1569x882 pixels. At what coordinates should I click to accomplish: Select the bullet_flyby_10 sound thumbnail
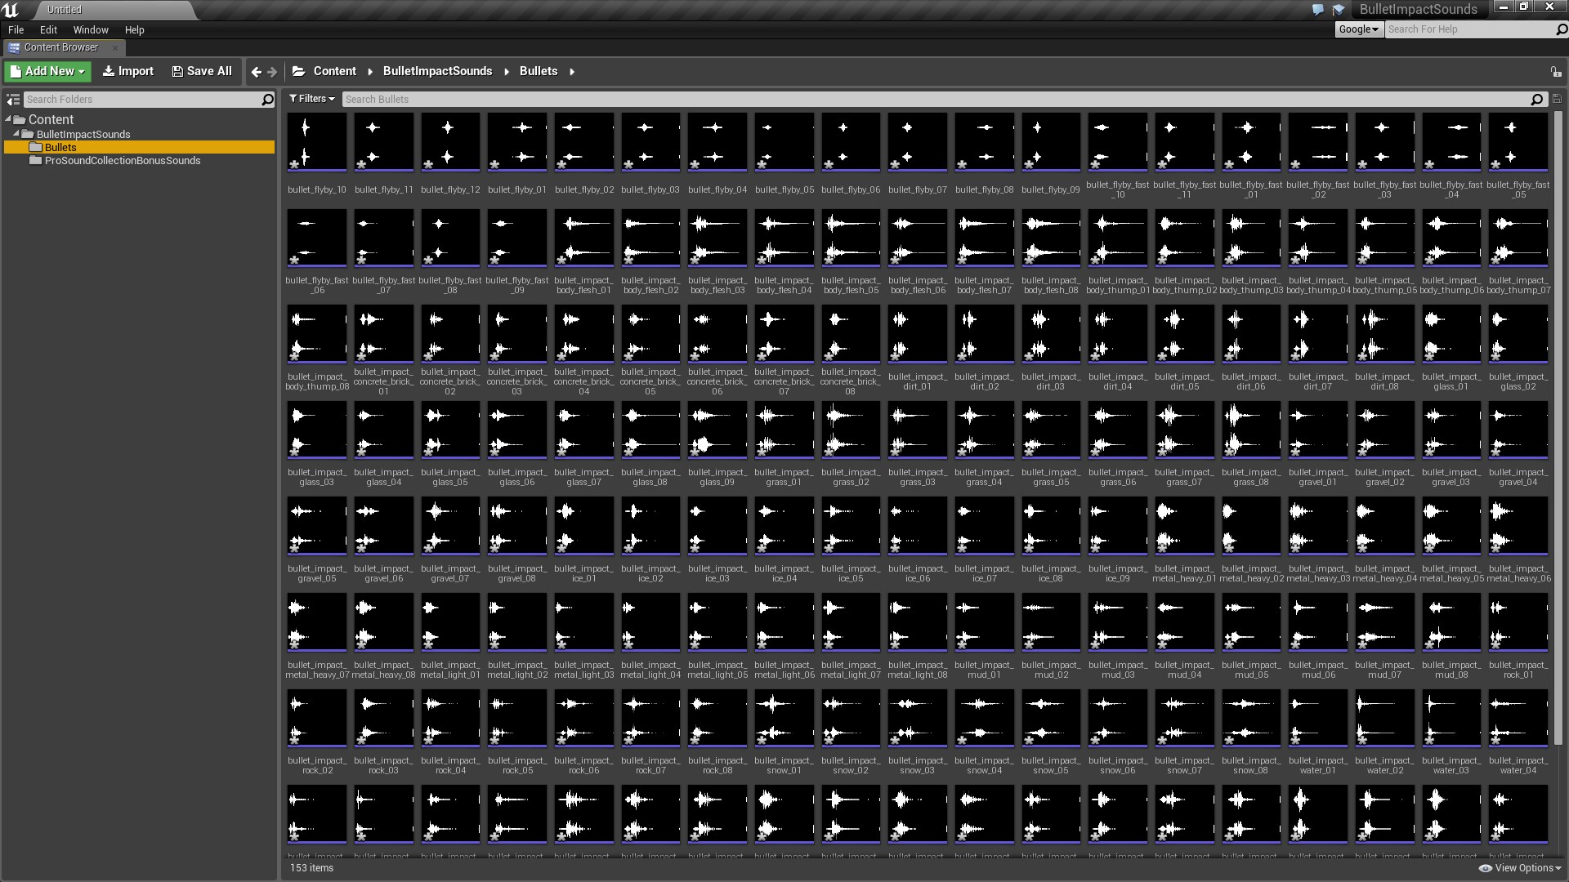pos(316,142)
